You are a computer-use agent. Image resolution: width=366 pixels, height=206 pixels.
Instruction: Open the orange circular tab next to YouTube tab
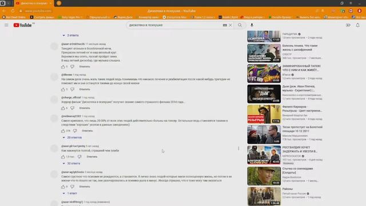point(59,3)
